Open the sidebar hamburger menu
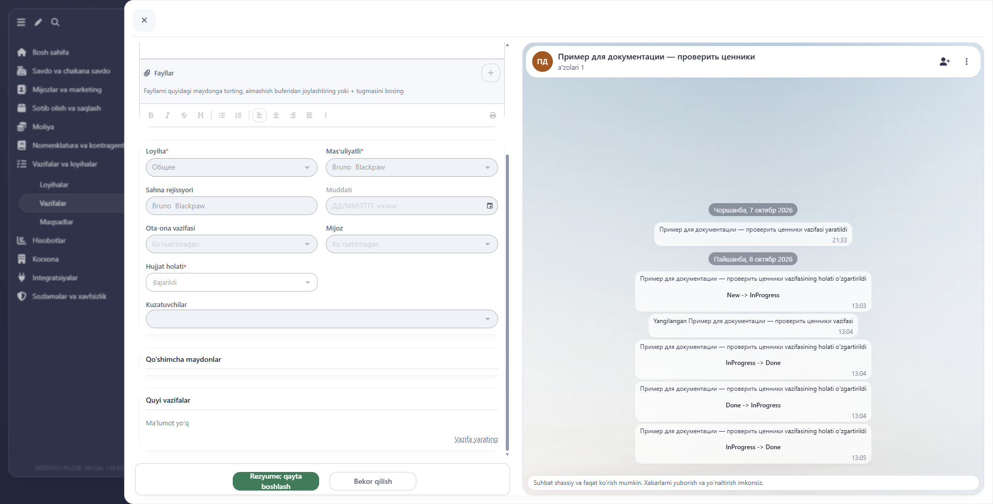This screenshot has width=993, height=504. point(21,22)
